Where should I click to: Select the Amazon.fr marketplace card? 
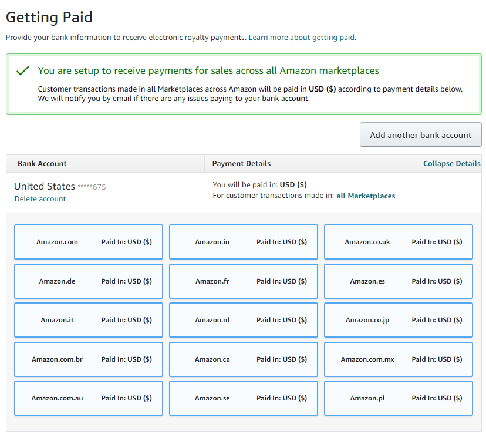click(x=244, y=281)
